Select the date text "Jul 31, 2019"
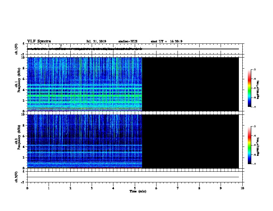This screenshot has height=211, width=273. [96, 41]
